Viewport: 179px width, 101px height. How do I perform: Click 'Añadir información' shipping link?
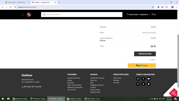149,33
